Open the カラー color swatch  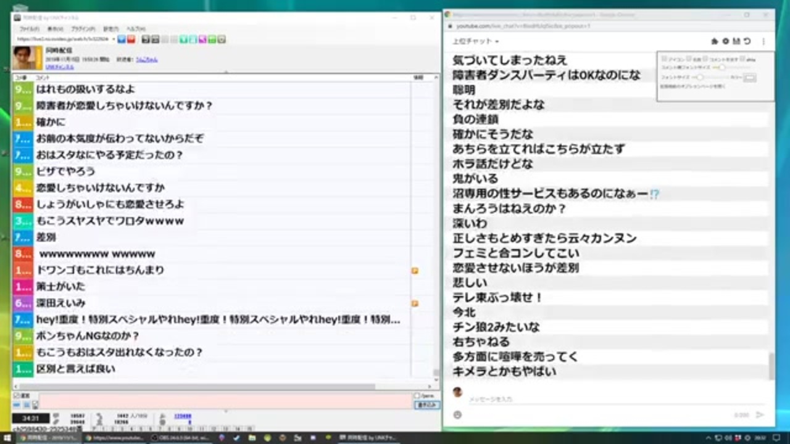coord(750,78)
